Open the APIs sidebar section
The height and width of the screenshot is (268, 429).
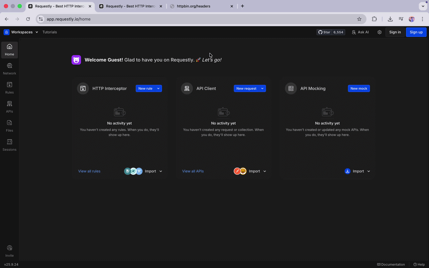tap(9, 107)
